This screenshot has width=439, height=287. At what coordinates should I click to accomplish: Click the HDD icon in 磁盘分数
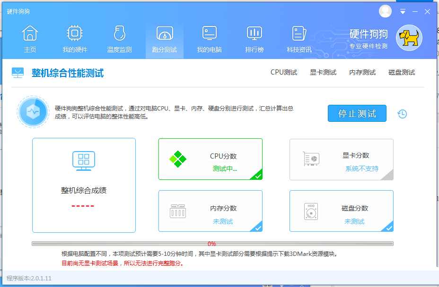[x=311, y=211]
